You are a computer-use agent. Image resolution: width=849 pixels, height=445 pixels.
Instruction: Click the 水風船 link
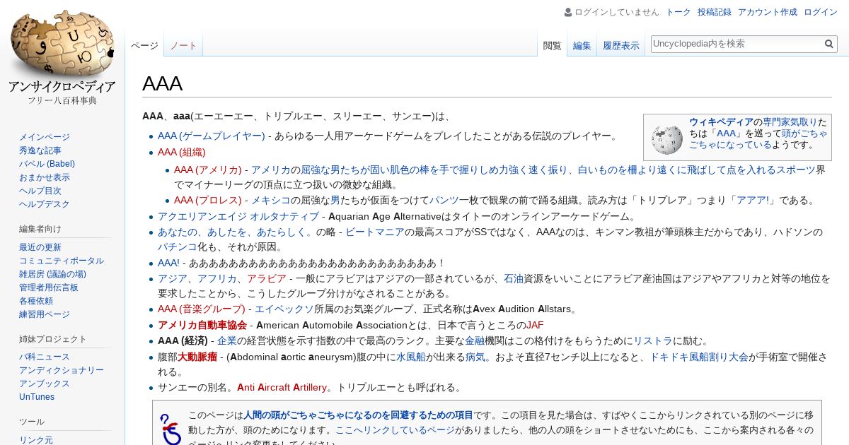pos(411,357)
